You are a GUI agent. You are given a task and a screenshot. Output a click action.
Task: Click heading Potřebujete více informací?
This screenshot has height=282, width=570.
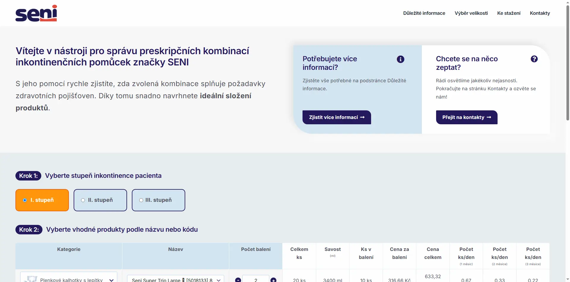tap(330, 63)
